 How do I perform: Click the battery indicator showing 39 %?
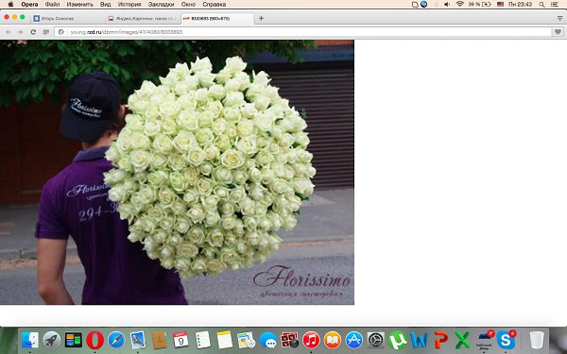click(480, 5)
